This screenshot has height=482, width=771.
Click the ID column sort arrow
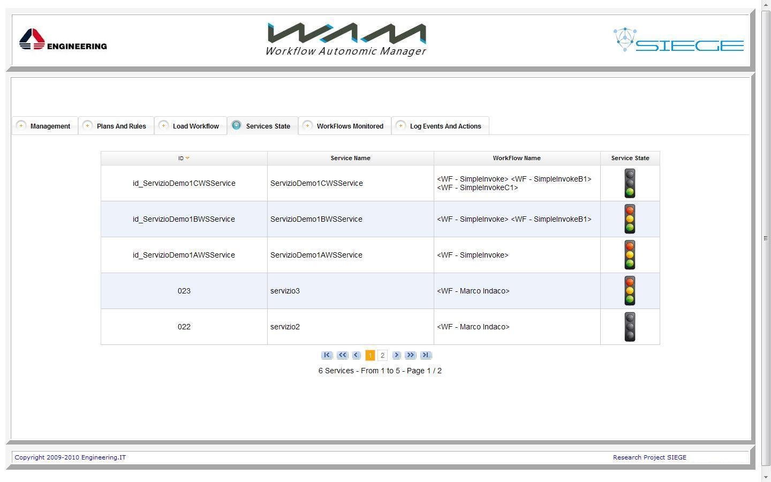pos(188,158)
